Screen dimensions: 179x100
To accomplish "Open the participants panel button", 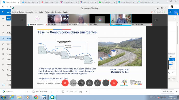I will (x=89, y=83).
